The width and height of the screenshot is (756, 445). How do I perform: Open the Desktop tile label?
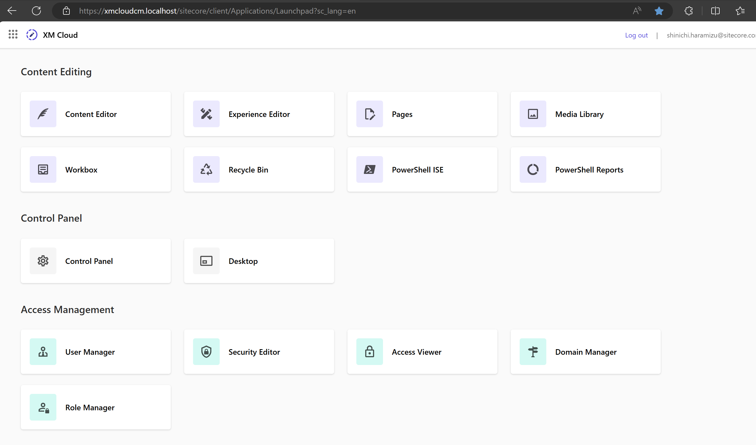243,261
